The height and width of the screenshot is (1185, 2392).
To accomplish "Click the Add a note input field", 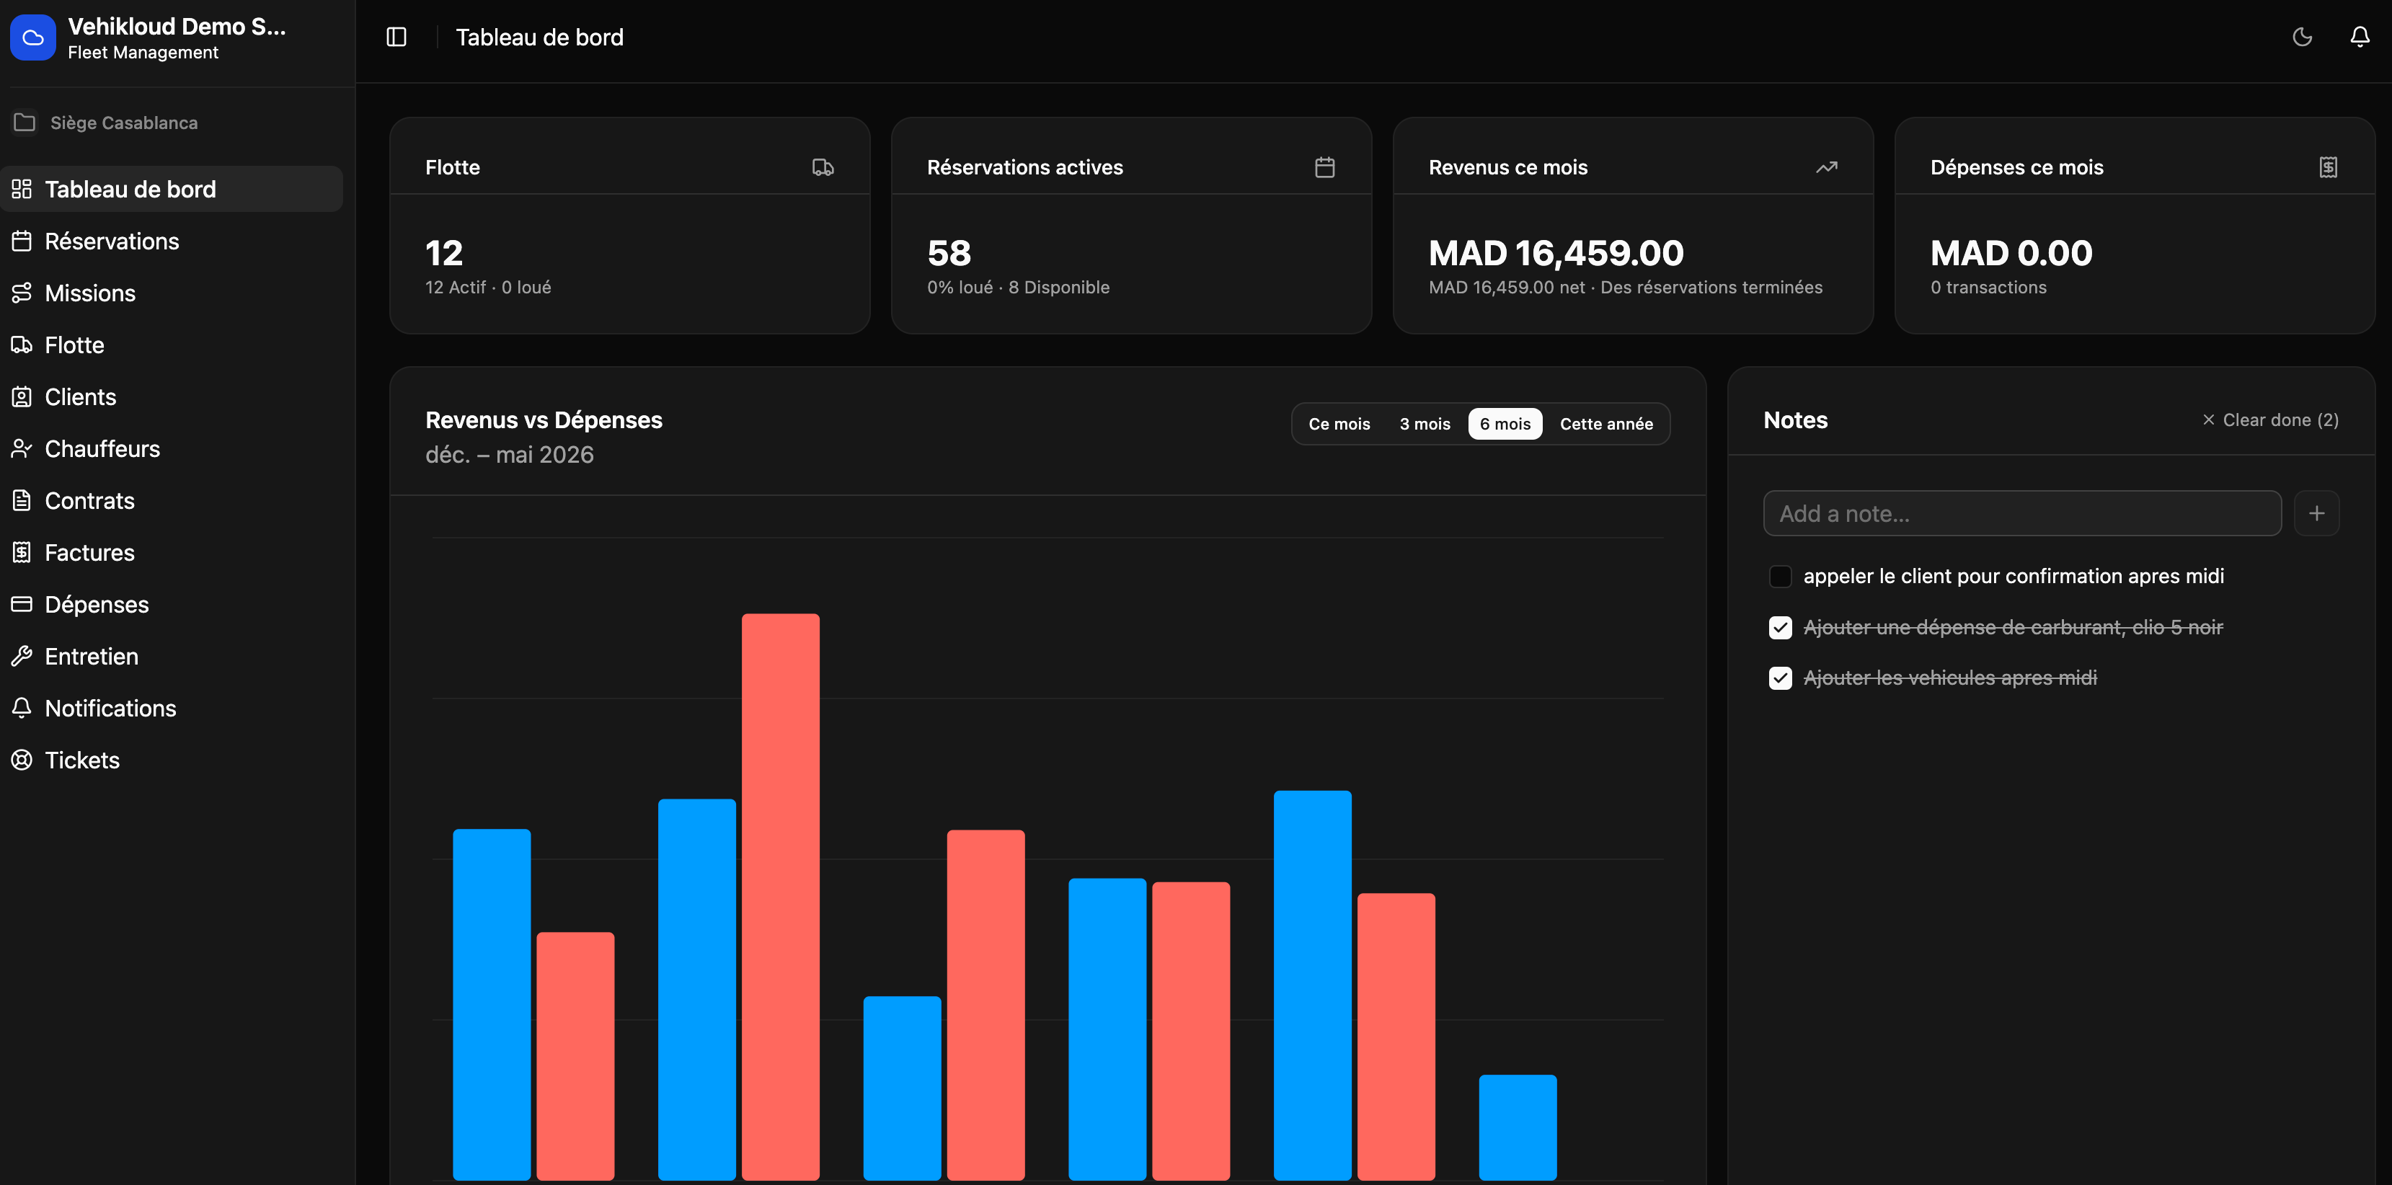I will tap(2022, 513).
